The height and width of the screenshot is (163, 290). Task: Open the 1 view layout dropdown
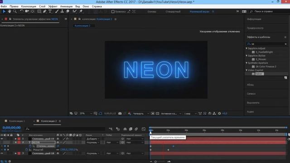pyautogui.click(x=190, y=114)
